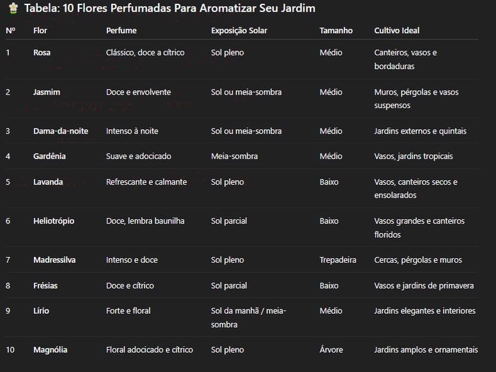
Task: Click the 'Gardênia' flower name
Action: point(49,156)
